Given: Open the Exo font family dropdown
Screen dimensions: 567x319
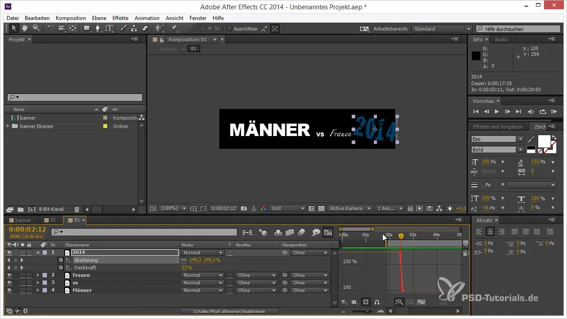Looking at the screenshot, I should coord(497,139).
